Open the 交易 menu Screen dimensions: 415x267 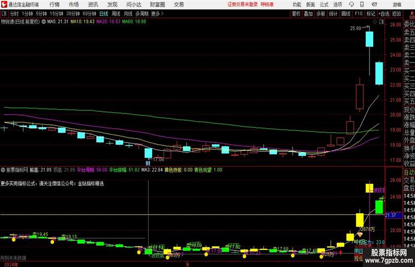coord(178,4)
